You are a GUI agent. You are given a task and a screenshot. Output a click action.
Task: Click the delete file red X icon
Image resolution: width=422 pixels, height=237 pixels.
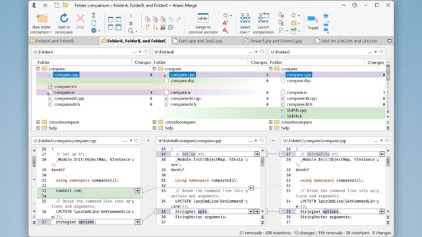point(281,15)
